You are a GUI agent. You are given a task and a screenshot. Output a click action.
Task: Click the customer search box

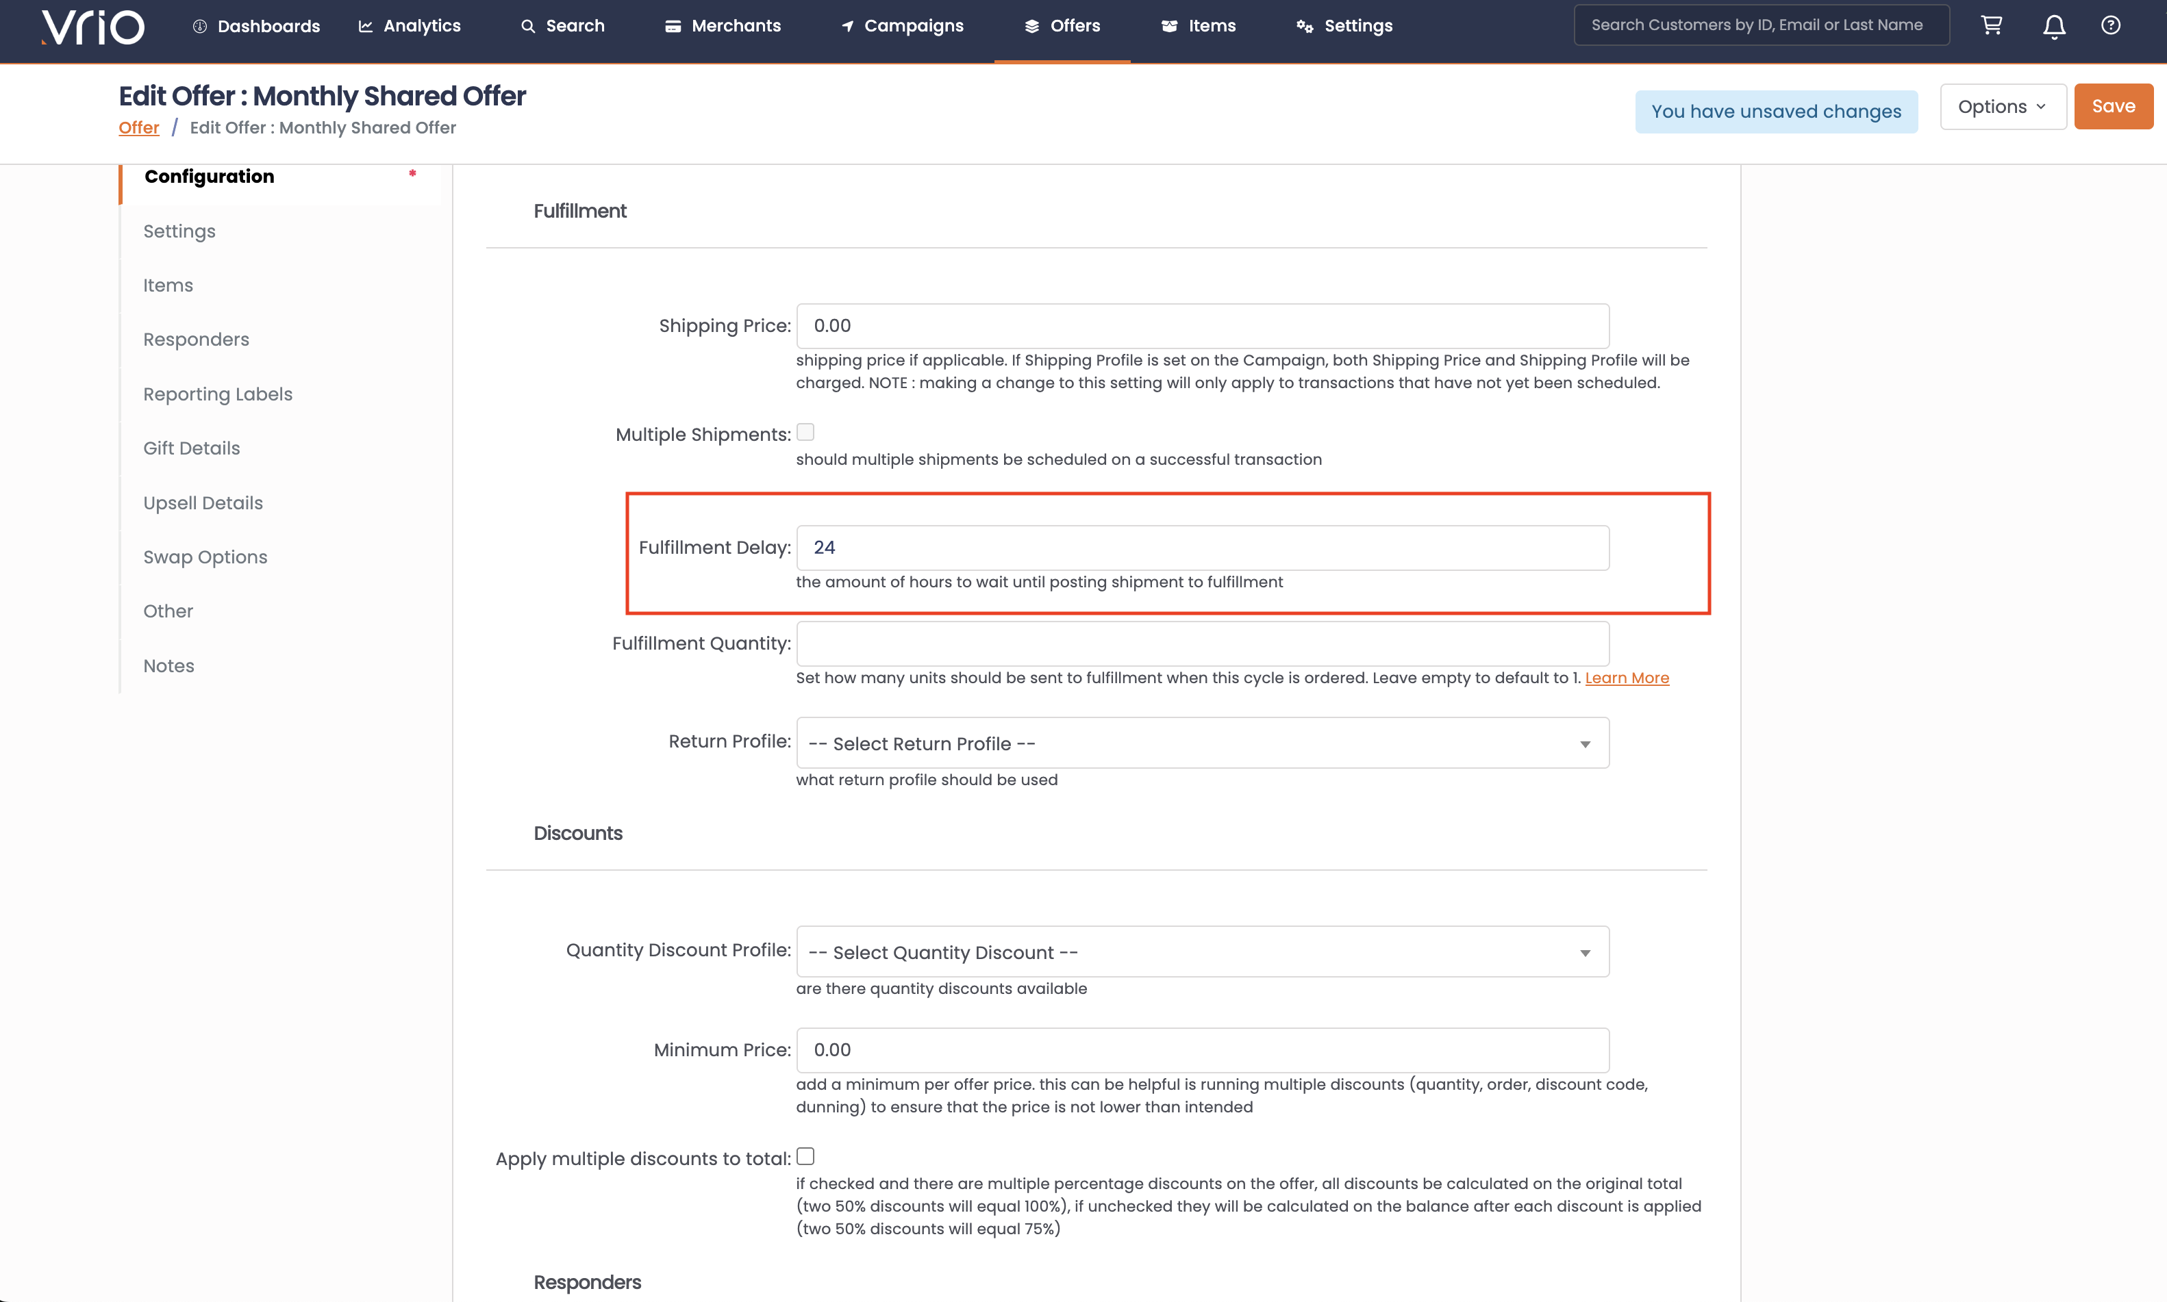tap(1761, 25)
